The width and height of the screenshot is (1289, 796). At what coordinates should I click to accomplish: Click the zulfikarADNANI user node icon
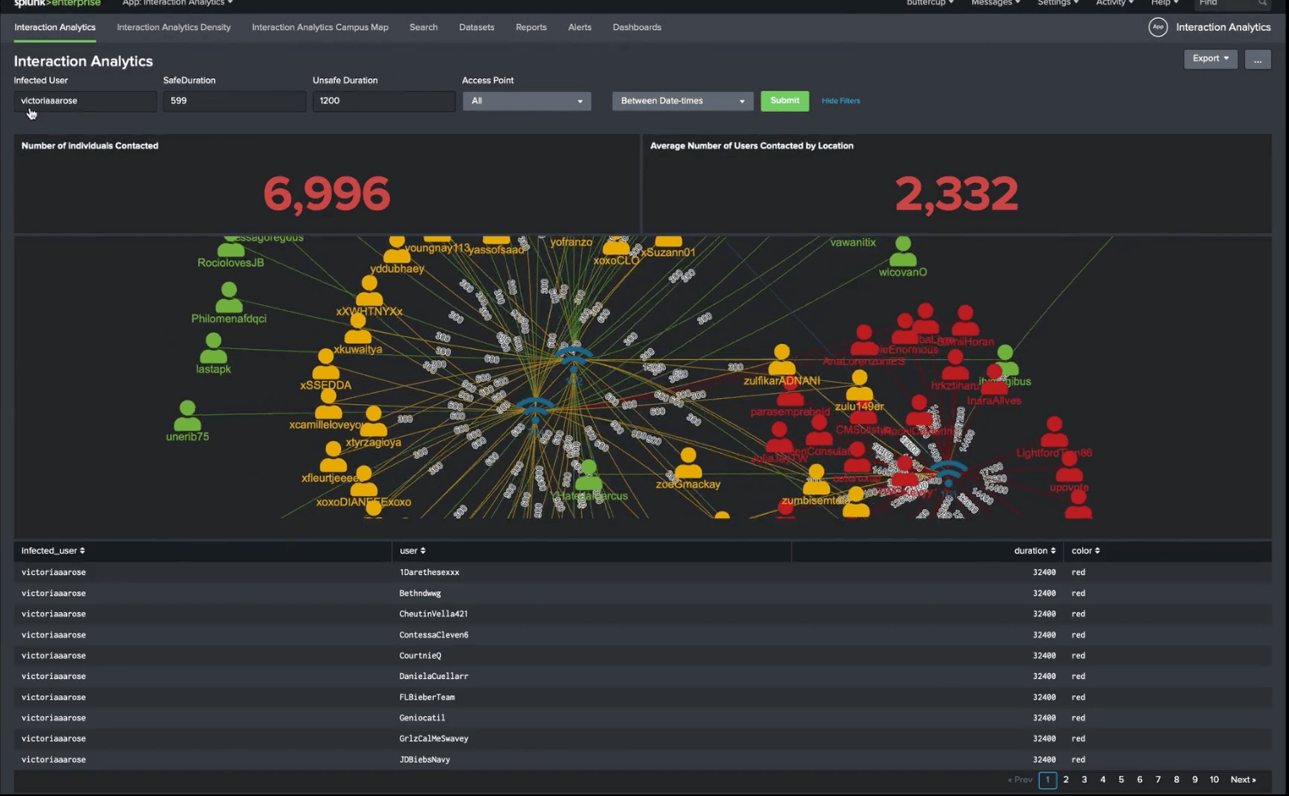[781, 359]
